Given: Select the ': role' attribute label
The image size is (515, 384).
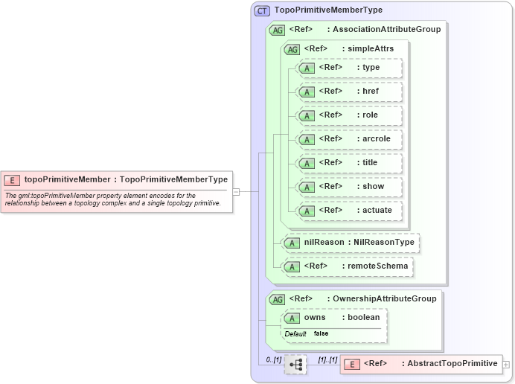Looking at the screenshot, I should pyautogui.click(x=367, y=115).
